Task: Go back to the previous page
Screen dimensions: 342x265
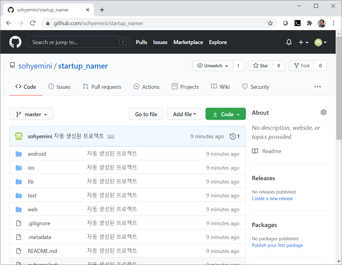Action: click(x=8, y=23)
